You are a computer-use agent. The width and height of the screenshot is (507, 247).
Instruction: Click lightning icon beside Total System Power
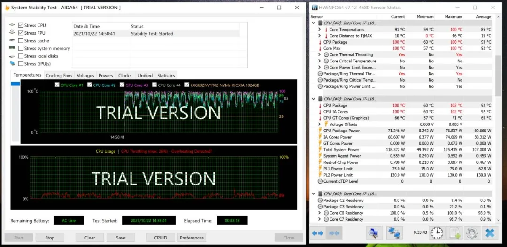point(320,150)
